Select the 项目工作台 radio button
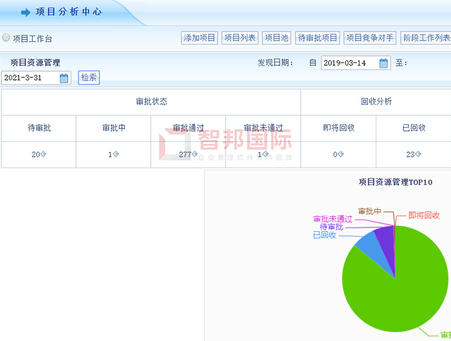This screenshot has width=451, height=341. coord(6,37)
